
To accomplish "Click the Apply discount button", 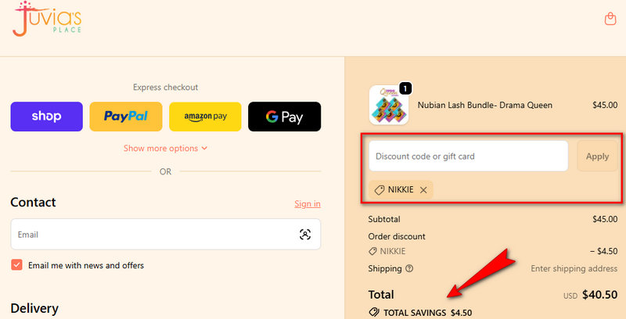I will 597,156.
